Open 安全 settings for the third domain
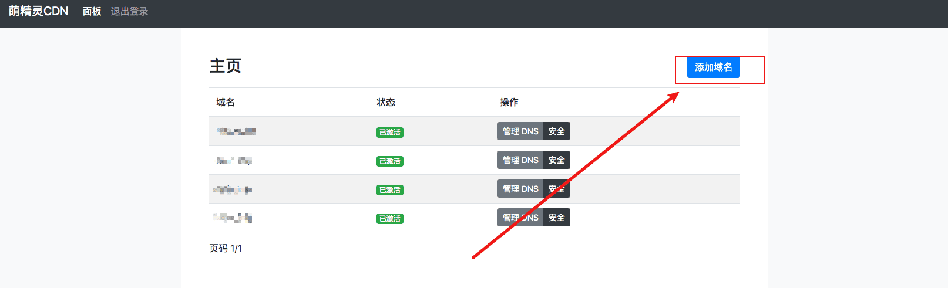 [x=557, y=189]
